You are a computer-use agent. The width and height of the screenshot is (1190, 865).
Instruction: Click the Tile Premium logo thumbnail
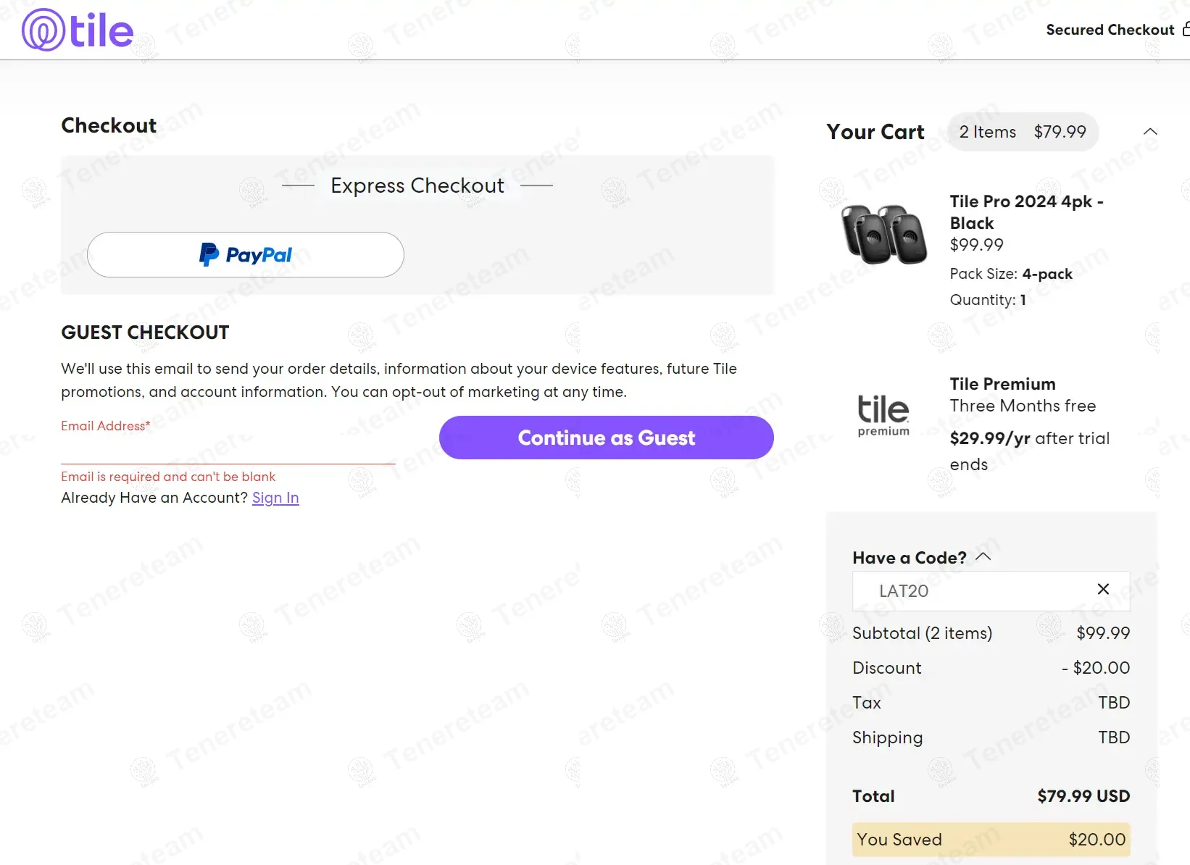[x=883, y=415]
